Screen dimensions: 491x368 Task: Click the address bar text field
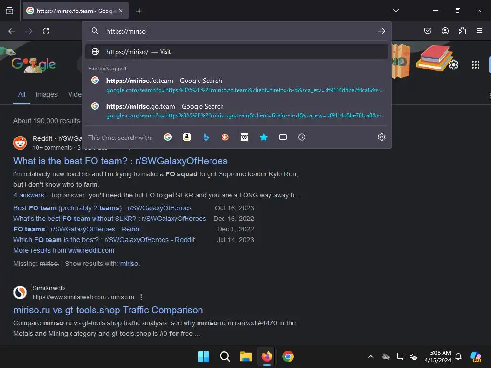click(238, 31)
